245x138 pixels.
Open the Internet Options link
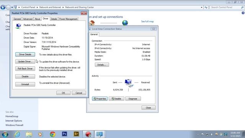tap(14, 121)
